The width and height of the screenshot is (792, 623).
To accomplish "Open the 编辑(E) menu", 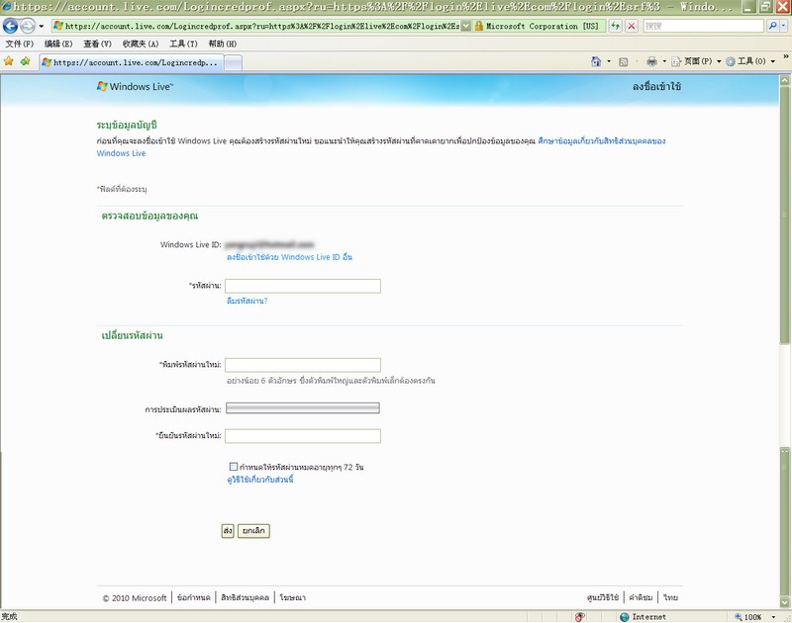I will 58,44.
